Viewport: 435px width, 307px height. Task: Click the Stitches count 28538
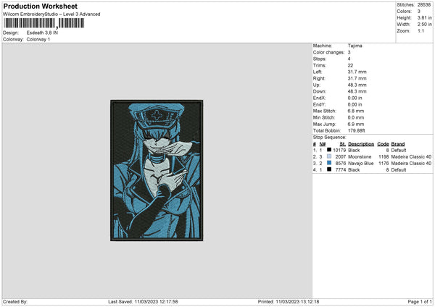(424, 5)
